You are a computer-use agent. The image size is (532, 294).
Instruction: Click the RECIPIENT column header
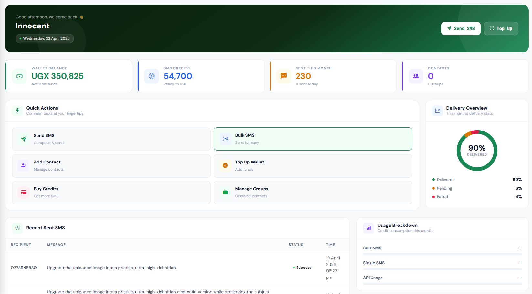pos(21,245)
